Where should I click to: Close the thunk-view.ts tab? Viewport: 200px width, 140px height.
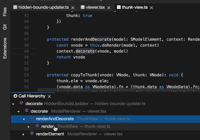pyautogui.click(x=152, y=8)
